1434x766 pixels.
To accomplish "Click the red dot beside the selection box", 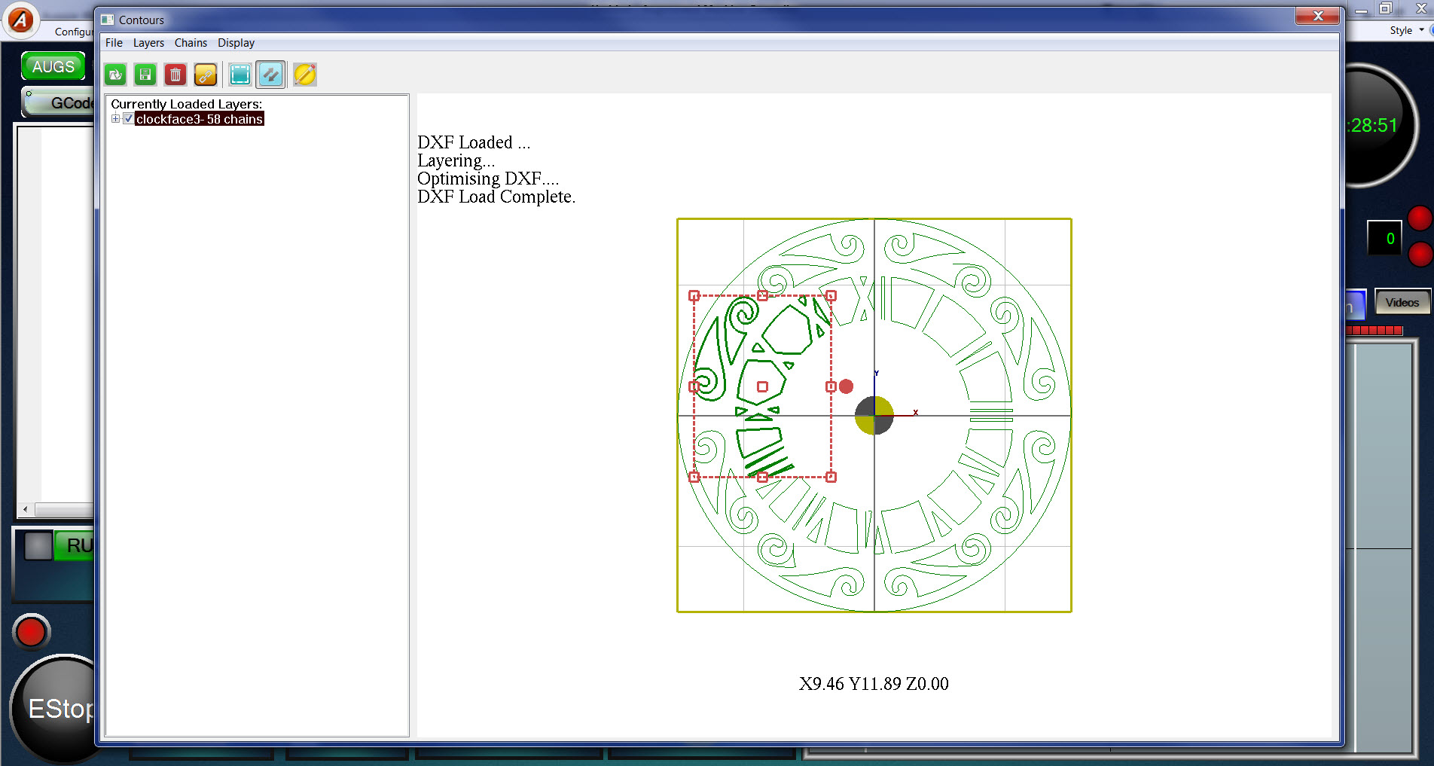I will tap(847, 386).
